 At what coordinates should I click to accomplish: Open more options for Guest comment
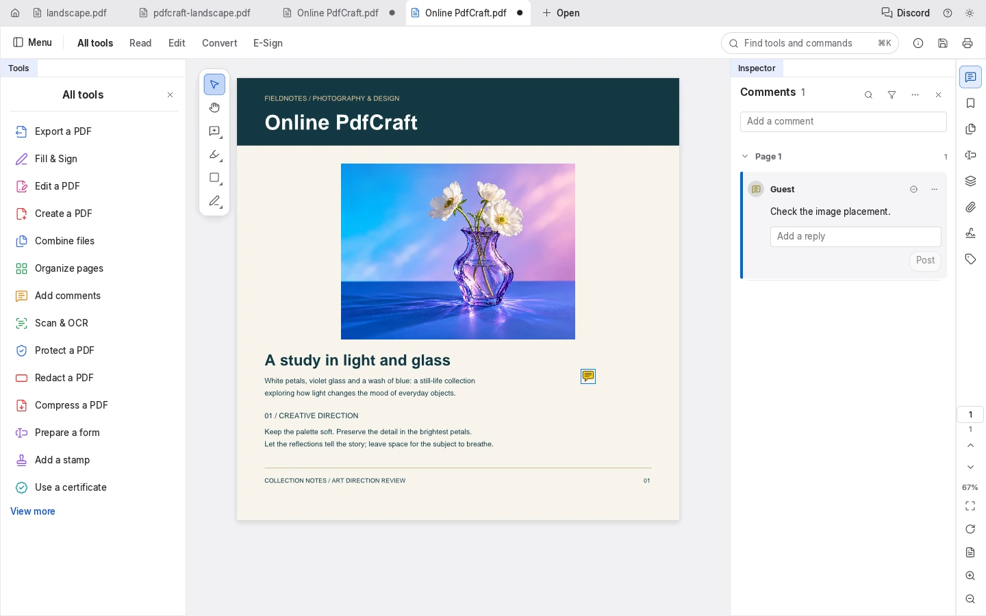click(x=934, y=190)
